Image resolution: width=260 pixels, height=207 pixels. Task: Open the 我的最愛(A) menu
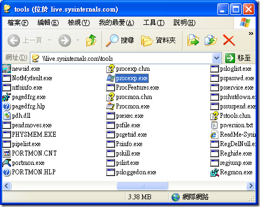click(116, 23)
